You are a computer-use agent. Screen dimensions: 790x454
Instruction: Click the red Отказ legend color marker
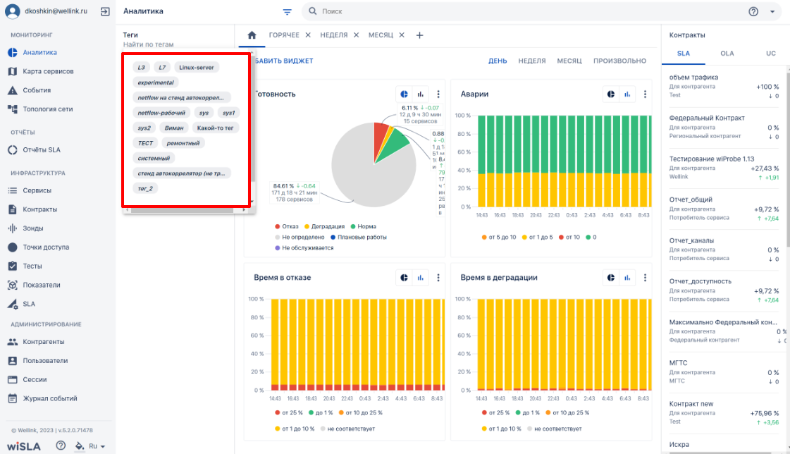click(278, 227)
